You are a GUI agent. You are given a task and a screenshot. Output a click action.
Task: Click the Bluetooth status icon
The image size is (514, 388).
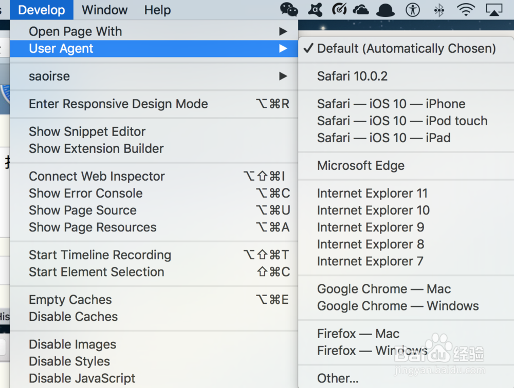(x=439, y=9)
